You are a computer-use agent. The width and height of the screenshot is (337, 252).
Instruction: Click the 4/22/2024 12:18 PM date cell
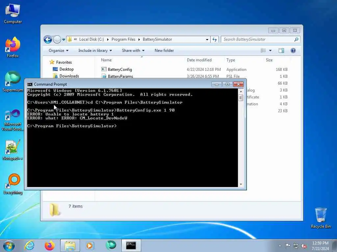click(x=204, y=70)
